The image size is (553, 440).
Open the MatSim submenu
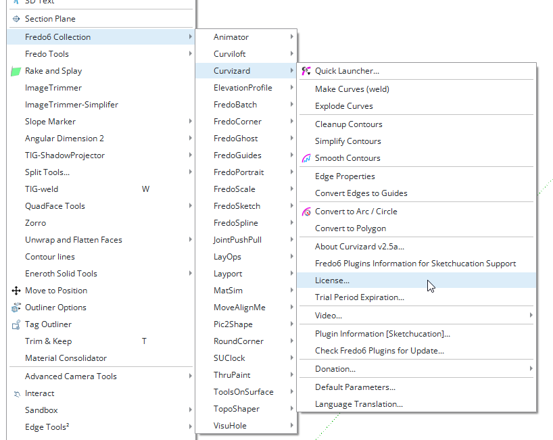click(246, 291)
